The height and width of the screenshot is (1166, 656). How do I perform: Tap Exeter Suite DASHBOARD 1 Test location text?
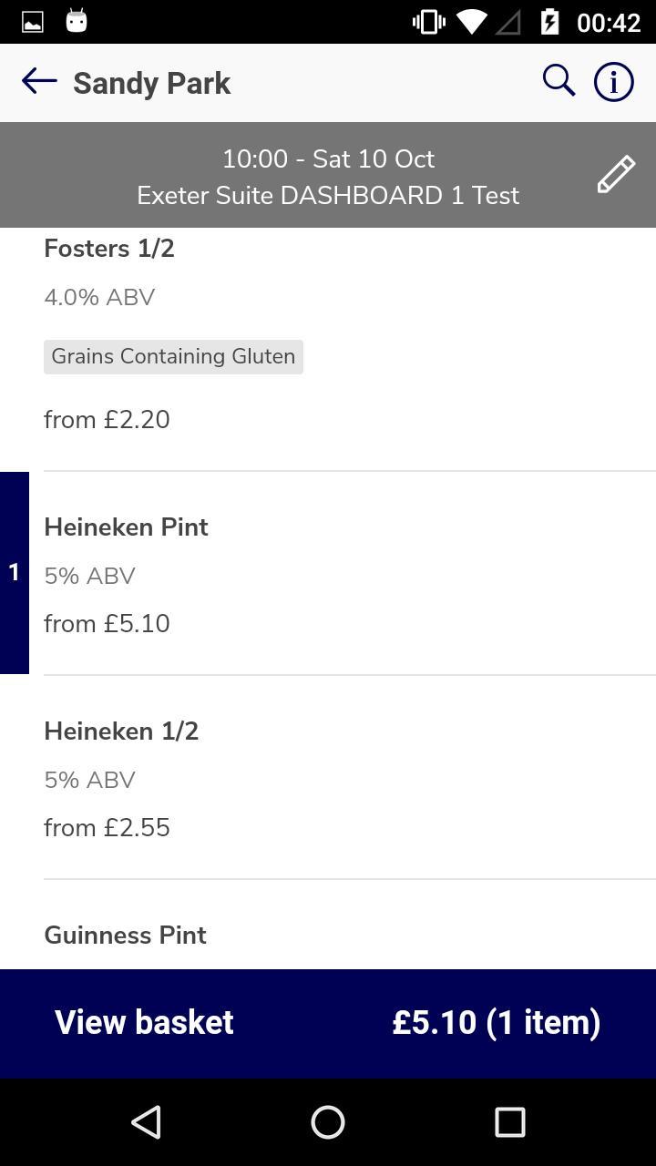328,195
